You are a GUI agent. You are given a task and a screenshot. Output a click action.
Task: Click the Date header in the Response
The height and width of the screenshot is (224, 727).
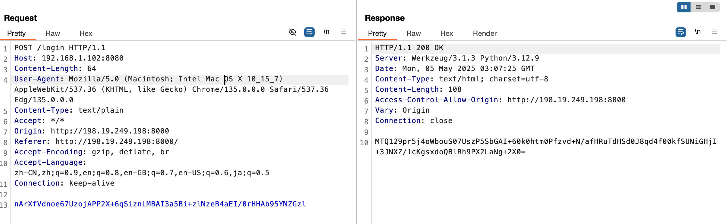tap(455, 69)
